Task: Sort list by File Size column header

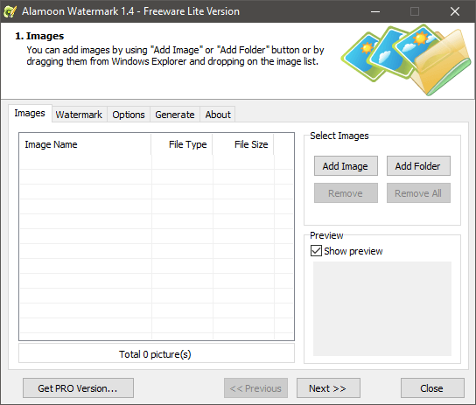Action: point(243,144)
